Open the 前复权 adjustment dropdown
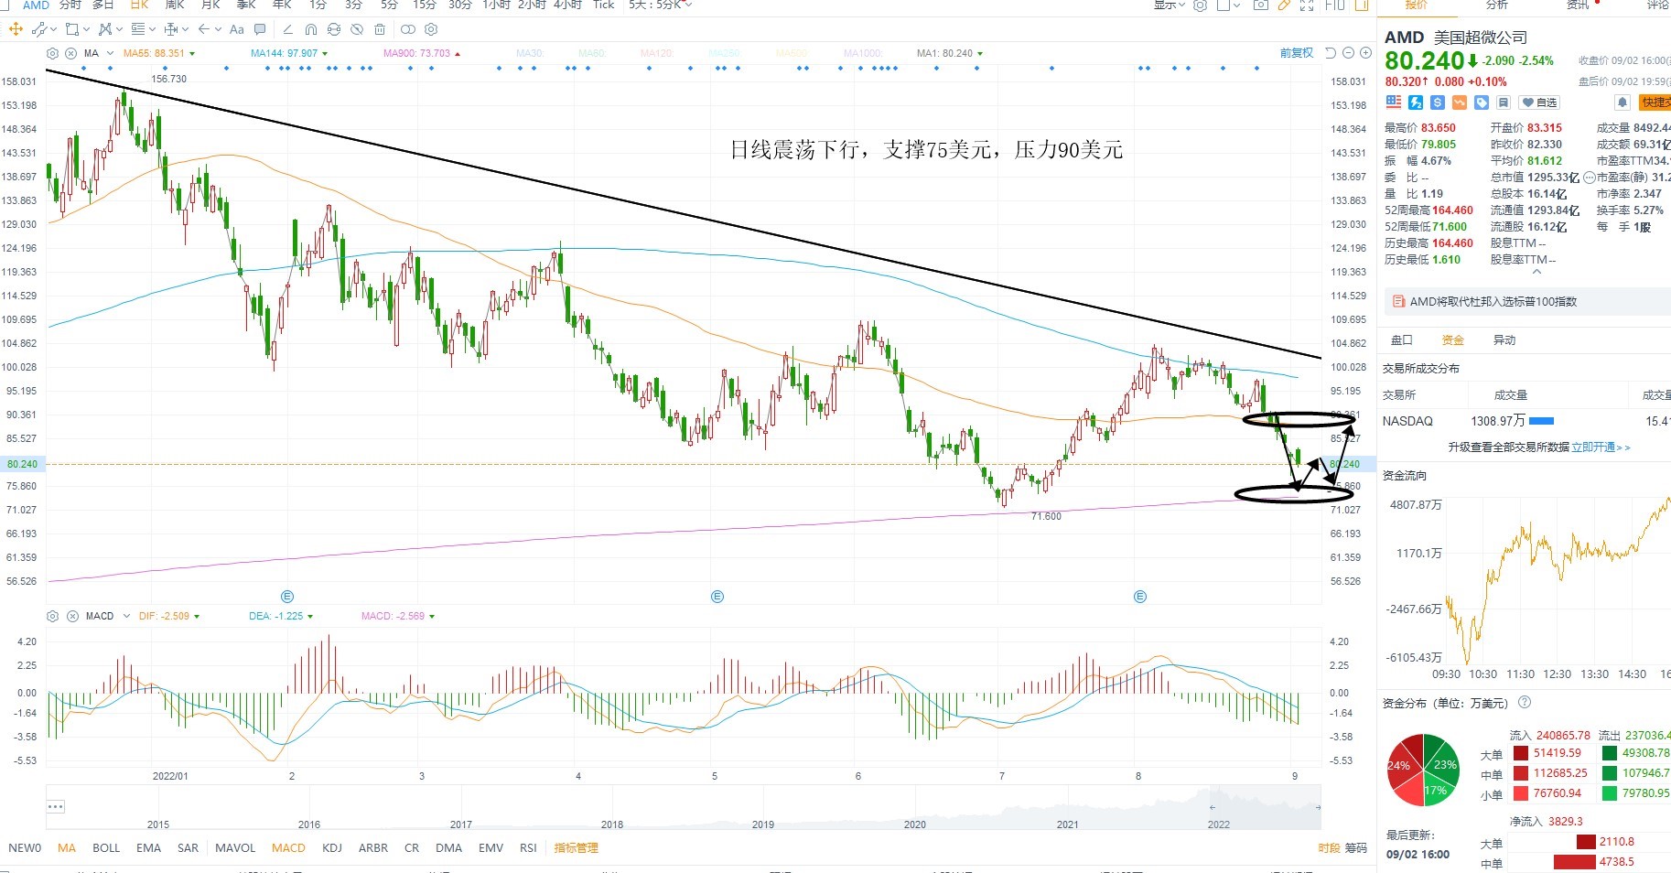1671x873 pixels. [1297, 53]
